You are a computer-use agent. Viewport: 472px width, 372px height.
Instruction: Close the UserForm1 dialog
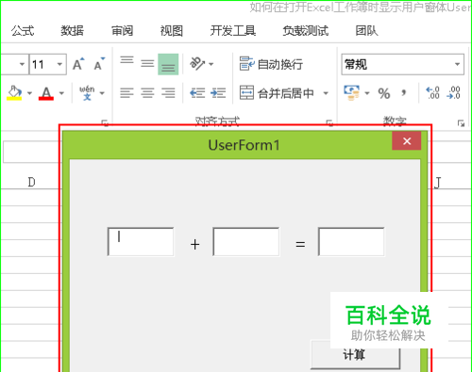pyautogui.click(x=407, y=141)
